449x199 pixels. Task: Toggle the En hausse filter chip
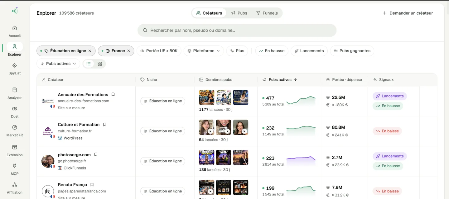(272, 51)
